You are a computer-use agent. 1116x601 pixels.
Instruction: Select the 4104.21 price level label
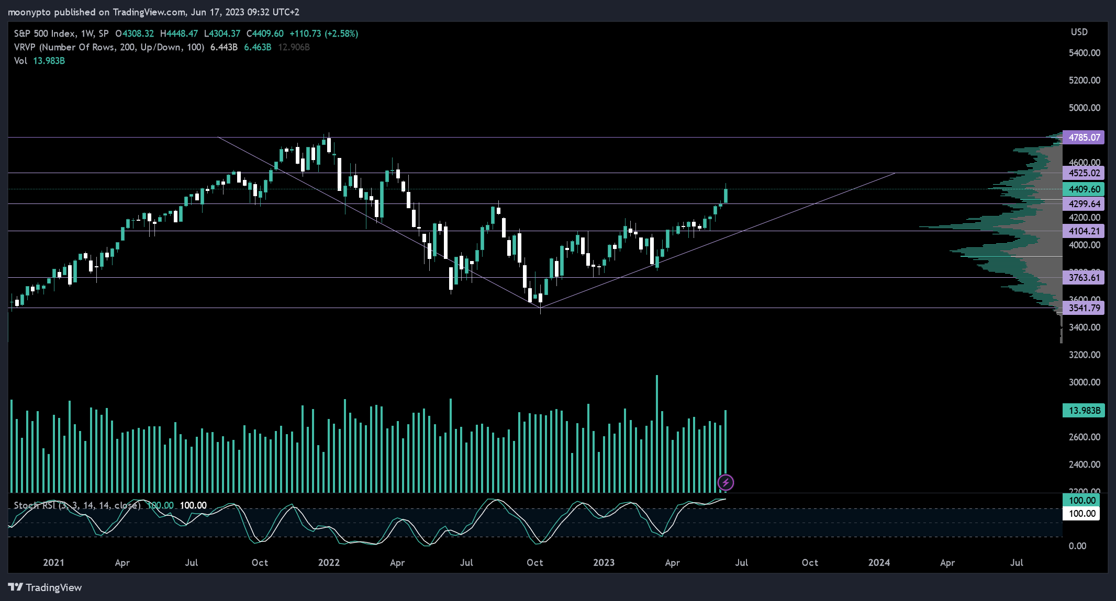click(1084, 231)
